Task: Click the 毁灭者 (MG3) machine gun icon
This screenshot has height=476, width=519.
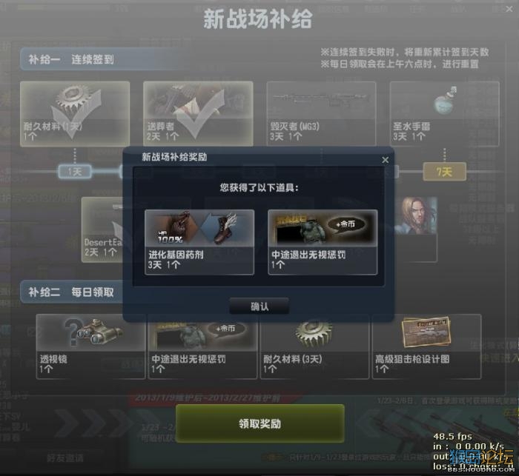Action: (321, 98)
